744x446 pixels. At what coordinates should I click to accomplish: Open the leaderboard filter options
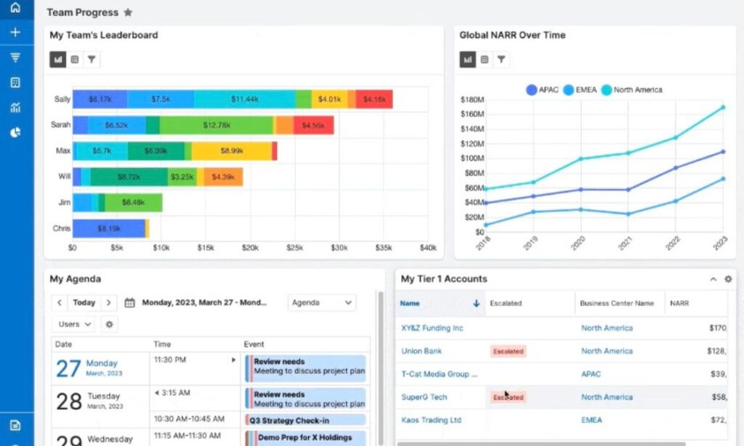click(92, 59)
